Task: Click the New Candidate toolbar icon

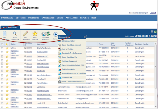Action: [4, 34]
